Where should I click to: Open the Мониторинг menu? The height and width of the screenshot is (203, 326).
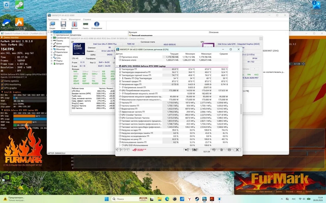coord(75,19)
